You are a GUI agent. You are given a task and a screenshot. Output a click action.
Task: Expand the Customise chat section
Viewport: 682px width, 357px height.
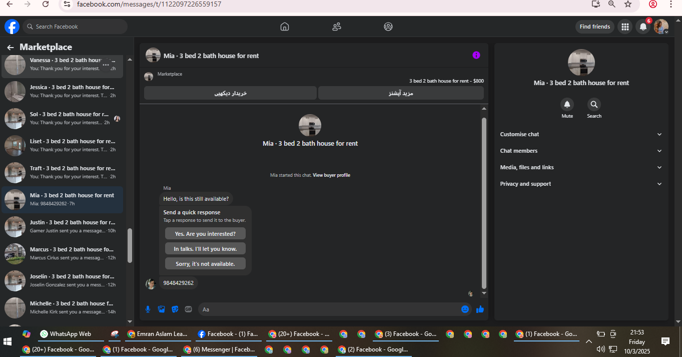(x=581, y=134)
